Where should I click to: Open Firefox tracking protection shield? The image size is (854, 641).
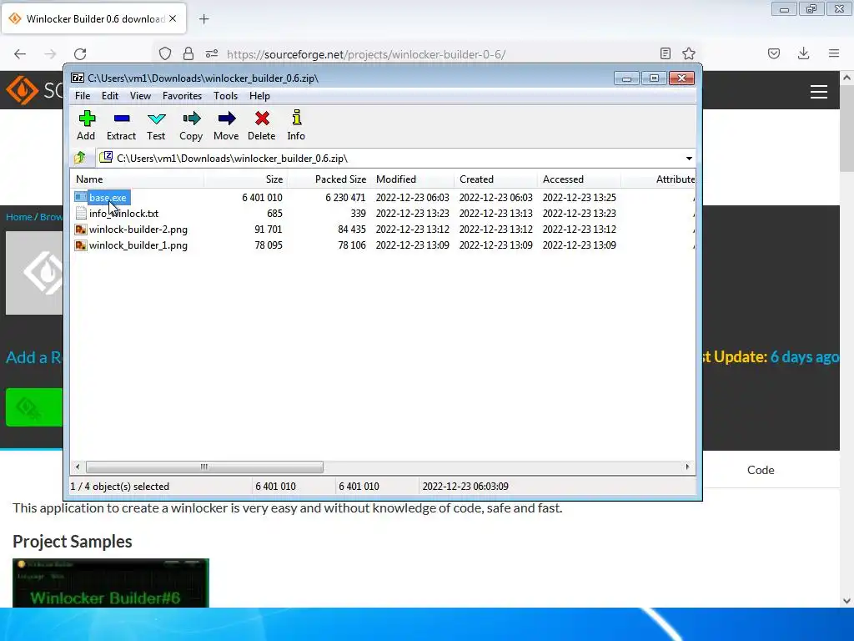click(x=165, y=54)
